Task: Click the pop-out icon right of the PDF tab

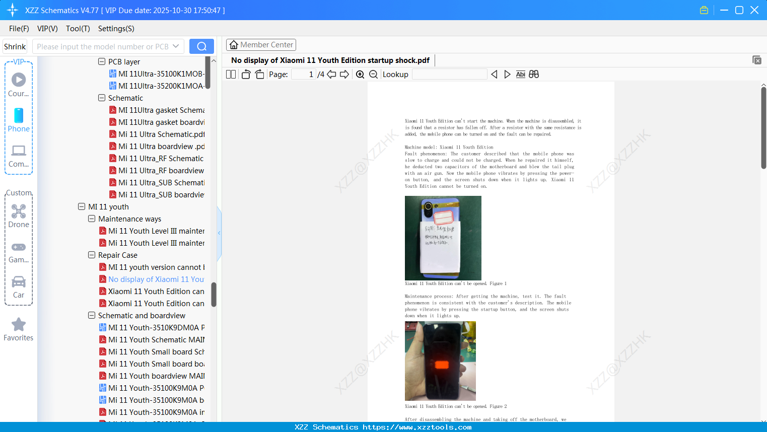Action: pyautogui.click(x=756, y=60)
